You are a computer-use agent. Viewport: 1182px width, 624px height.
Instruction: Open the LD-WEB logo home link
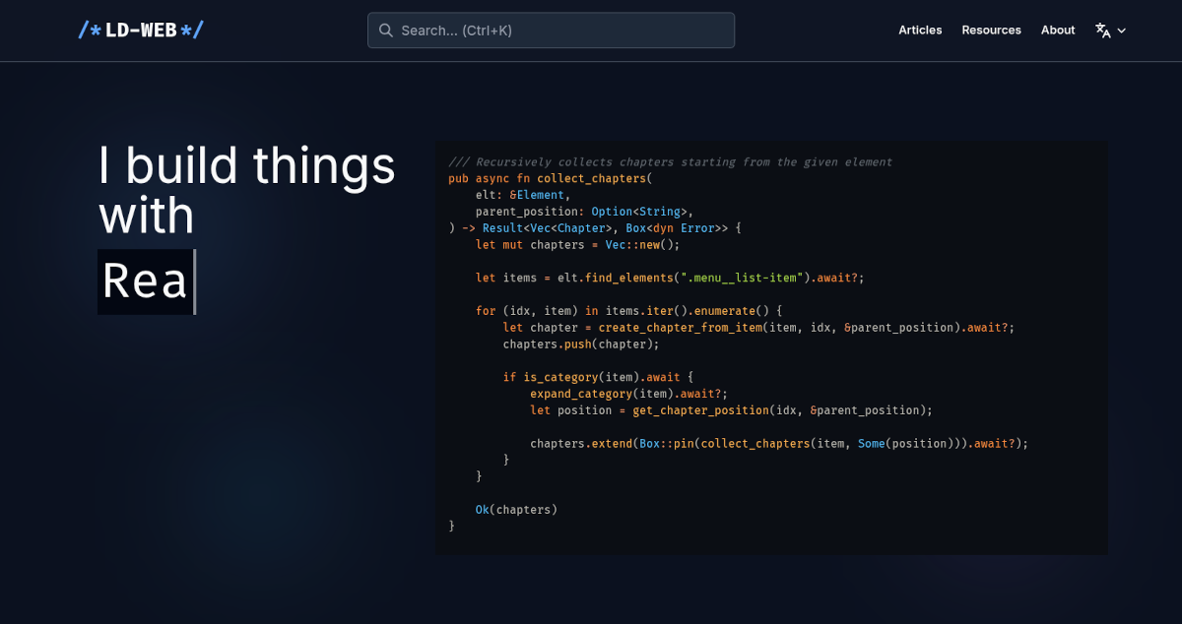point(141,31)
